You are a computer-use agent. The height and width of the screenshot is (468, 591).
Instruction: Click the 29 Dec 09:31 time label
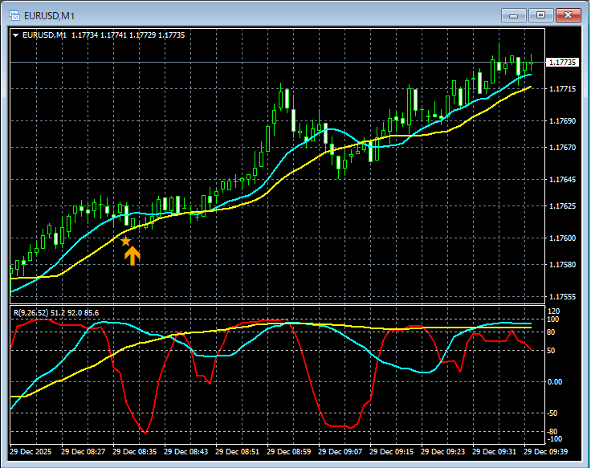click(494, 451)
